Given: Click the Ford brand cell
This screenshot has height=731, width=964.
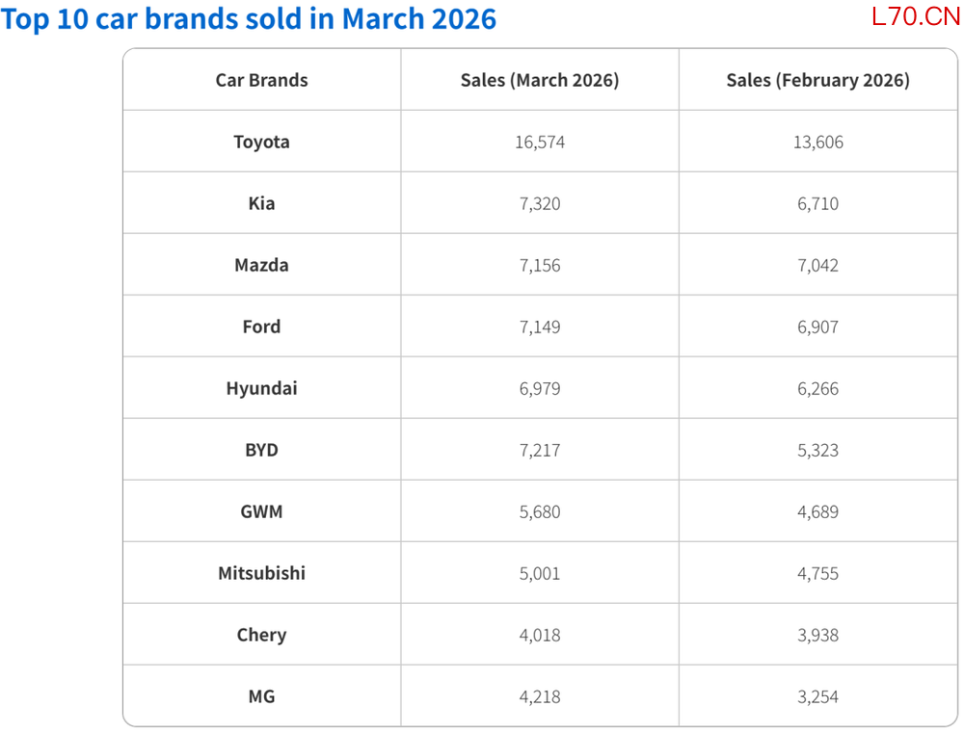Looking at the screenshot, I should pyautogui.click(x=262, y=326).
